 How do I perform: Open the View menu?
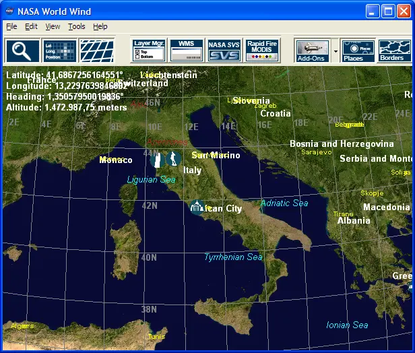[x=53, y=26]
